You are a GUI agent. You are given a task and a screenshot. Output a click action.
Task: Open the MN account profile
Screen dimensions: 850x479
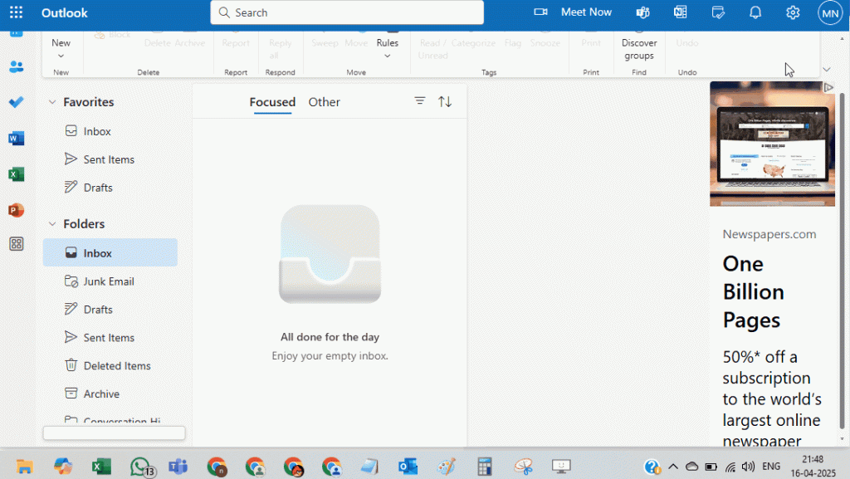click(830, 13)
